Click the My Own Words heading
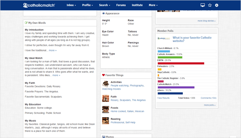 [37, 23]
